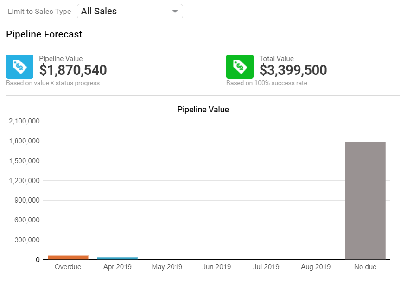Click the blue Pipeline Value tag icon

19,66
